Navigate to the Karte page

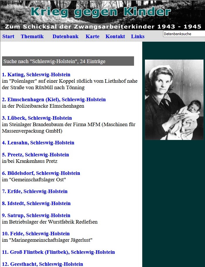click(92, 36)
